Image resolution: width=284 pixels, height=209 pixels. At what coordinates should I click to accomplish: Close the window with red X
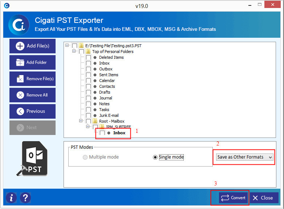tap(272, 4)
